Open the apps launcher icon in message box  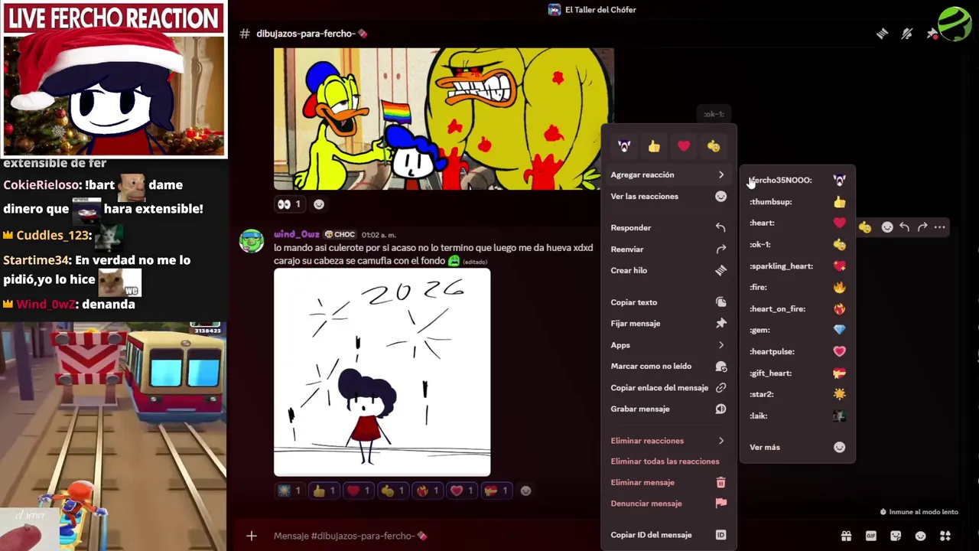point(945,536)
